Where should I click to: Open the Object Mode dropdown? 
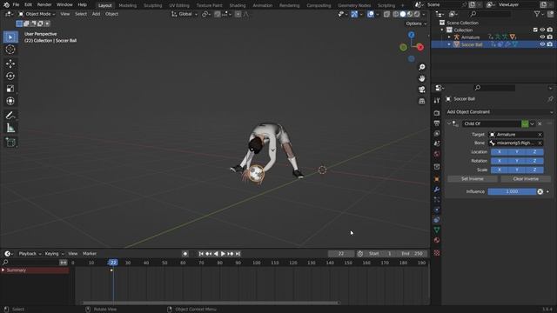tap(37, 14)
